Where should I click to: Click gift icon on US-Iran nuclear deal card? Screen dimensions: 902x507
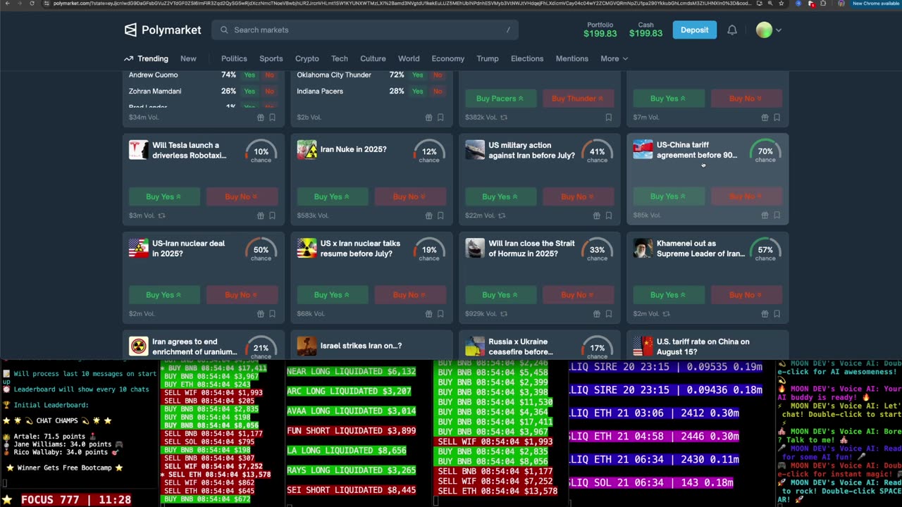[260, 313]
